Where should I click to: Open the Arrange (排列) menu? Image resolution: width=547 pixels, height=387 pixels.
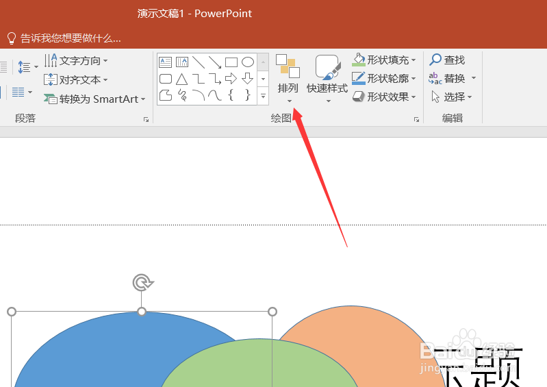click(288, 79)
